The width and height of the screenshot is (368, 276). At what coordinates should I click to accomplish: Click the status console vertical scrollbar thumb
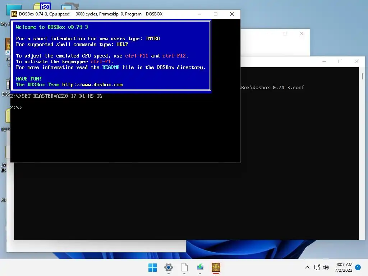362,76
